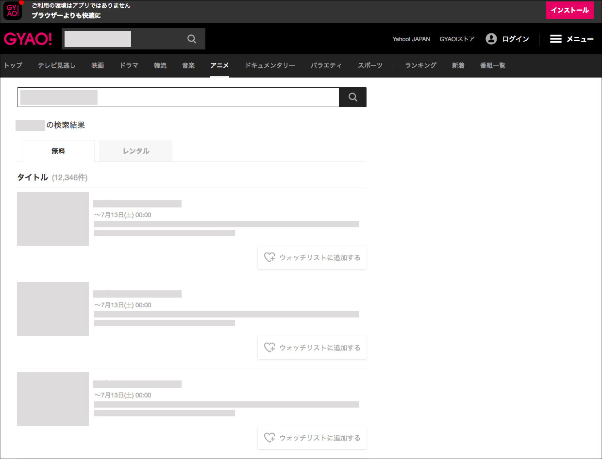Visit the GYAO!ストア link

point(457,39)
